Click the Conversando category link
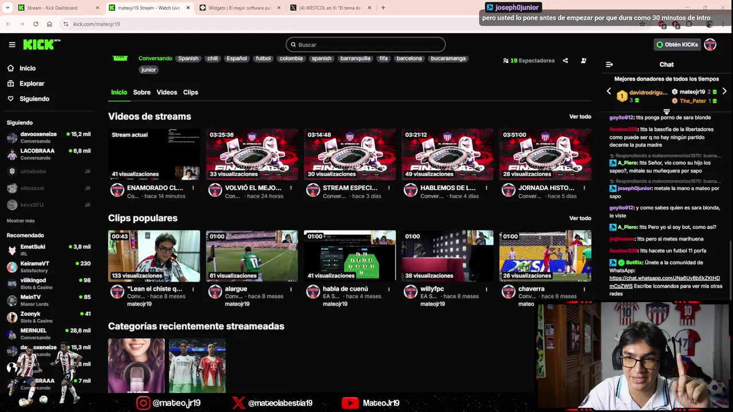The width and height of the screenshot is (733, 412). coord(155,58)
